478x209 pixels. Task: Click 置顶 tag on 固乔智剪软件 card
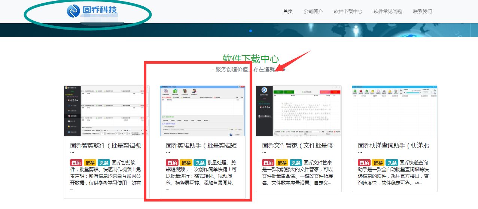point(76,163)
